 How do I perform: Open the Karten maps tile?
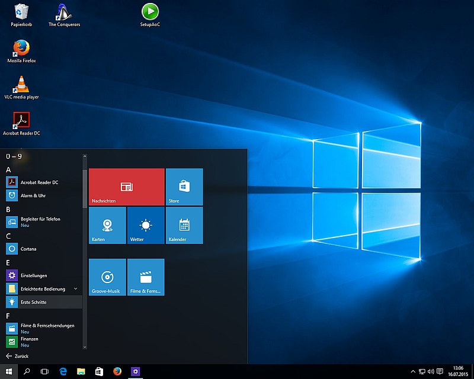click(x=107, y=225)
